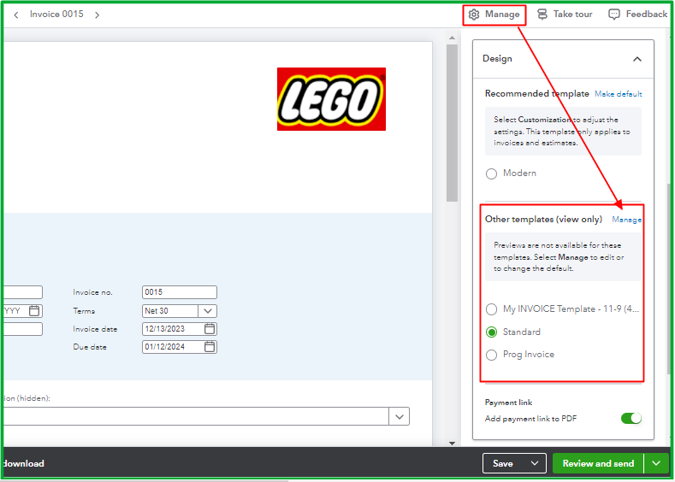Open the Due date calendar picker
This screenshot has width=675, height=482.
pos(210,347)
